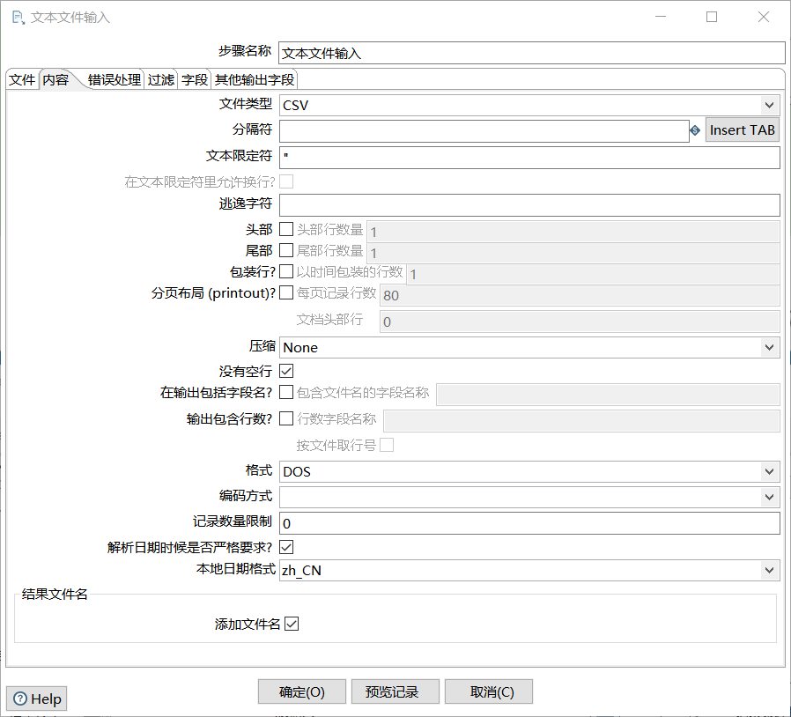Open Help via the Help button label
This screenshot has height=717, width=791.
click(x=46, y=699)
